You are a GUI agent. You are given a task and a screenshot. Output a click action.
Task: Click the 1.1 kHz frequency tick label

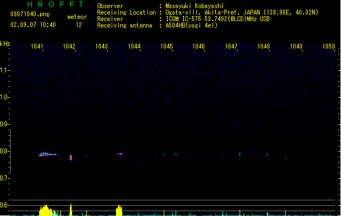pyautogui.click(x=4, y=70)
